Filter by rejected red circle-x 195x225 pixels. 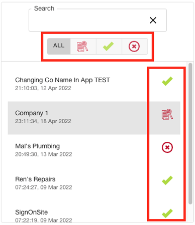135,46
